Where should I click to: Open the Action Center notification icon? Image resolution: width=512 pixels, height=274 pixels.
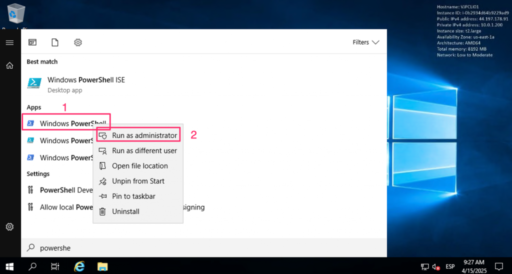pyautogui.click(x=498, y=266)
